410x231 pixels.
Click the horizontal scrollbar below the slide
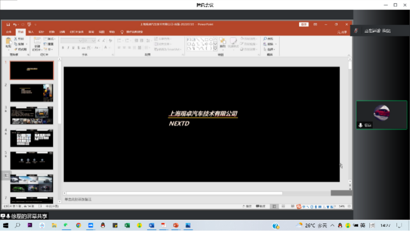174,193
